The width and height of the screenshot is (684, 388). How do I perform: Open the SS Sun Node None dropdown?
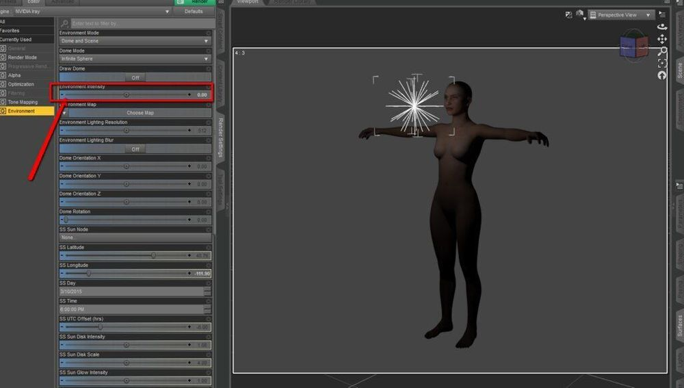(135, 238)
